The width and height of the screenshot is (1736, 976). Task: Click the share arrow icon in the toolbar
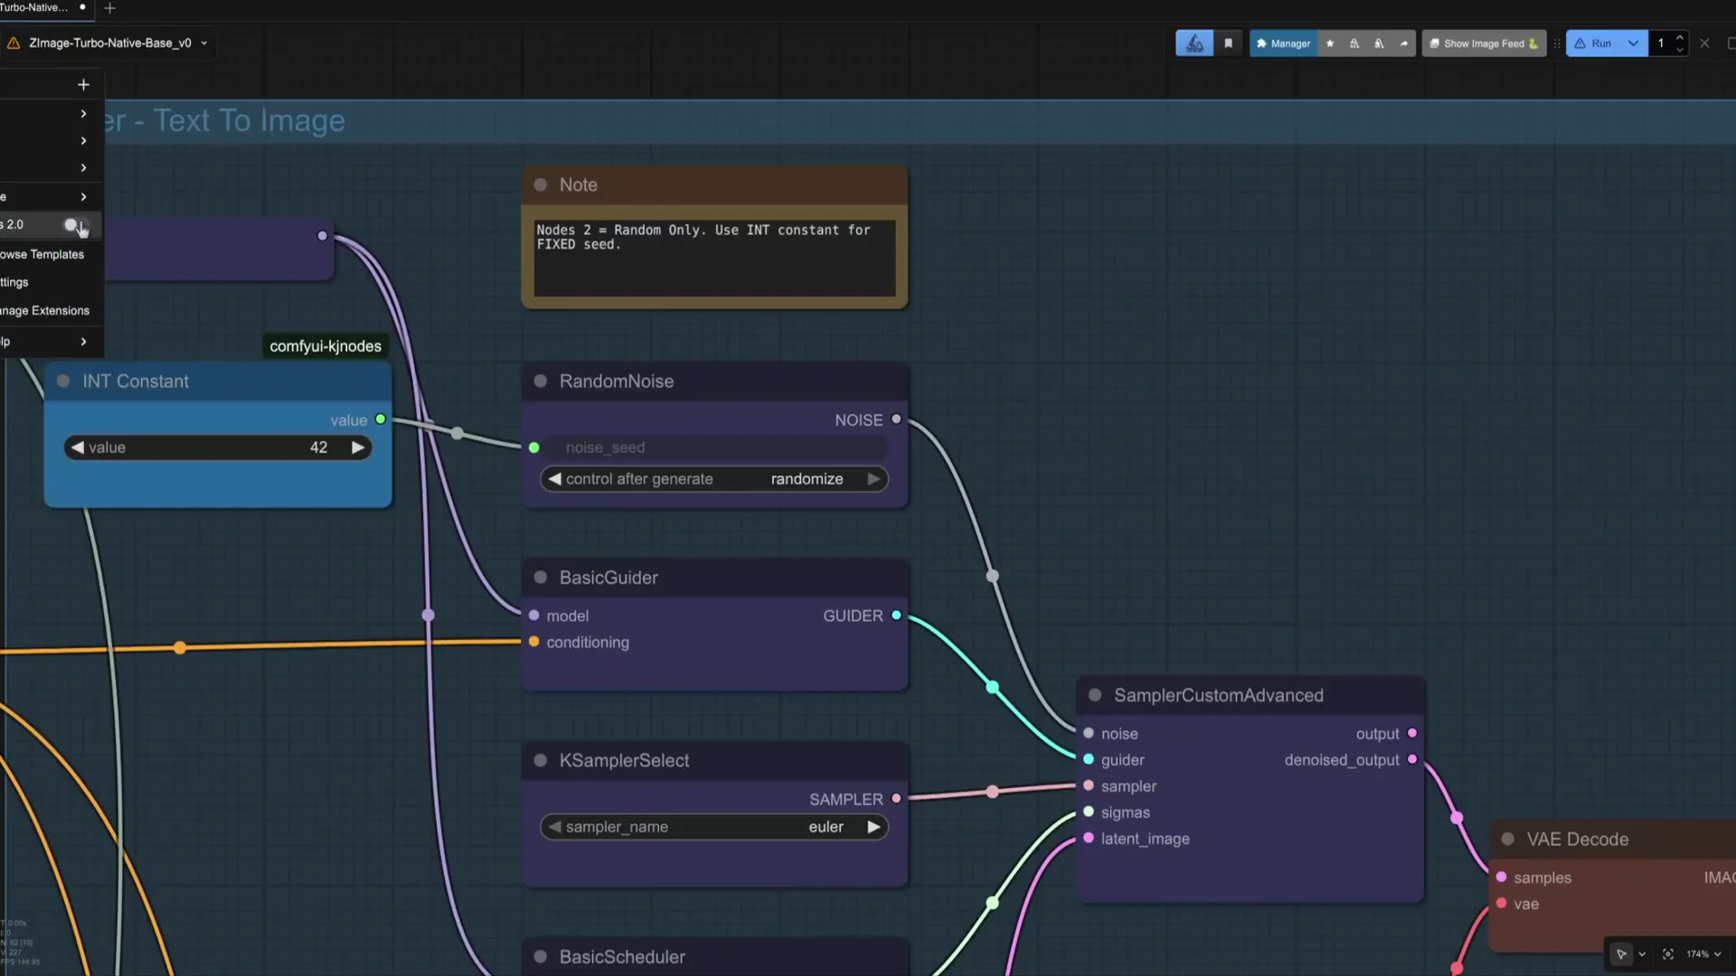(1403, 42)
